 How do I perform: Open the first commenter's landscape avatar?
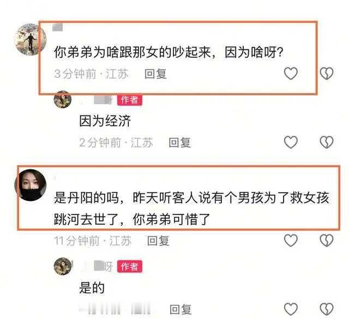point(31,39)
